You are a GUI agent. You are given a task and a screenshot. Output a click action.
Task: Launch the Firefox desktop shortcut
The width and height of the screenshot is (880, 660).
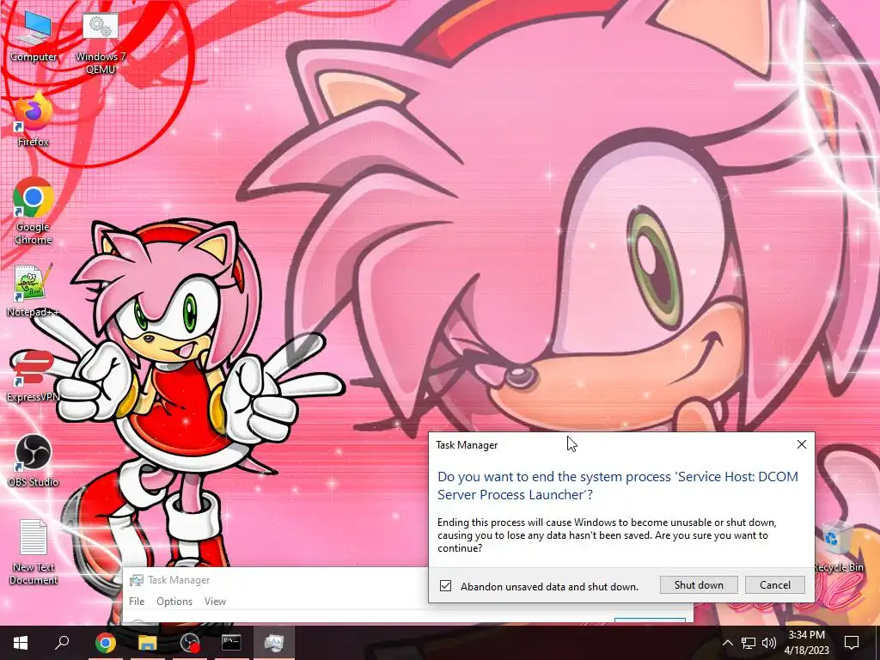pyautogui.click(x=34, y=119)
